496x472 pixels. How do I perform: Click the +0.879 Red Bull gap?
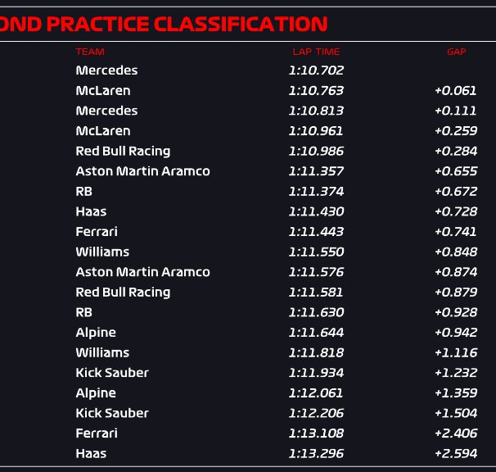(x=456, y=292)
